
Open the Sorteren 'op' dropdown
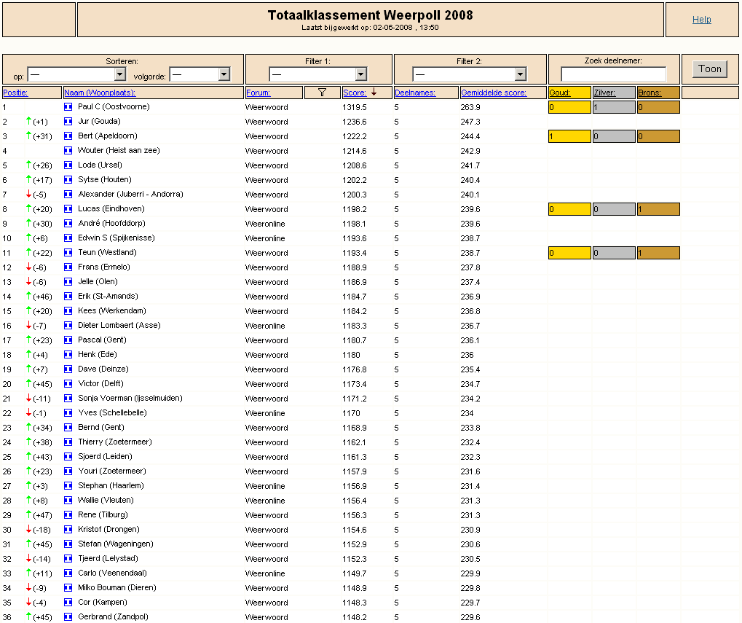[x=77, y=74]
